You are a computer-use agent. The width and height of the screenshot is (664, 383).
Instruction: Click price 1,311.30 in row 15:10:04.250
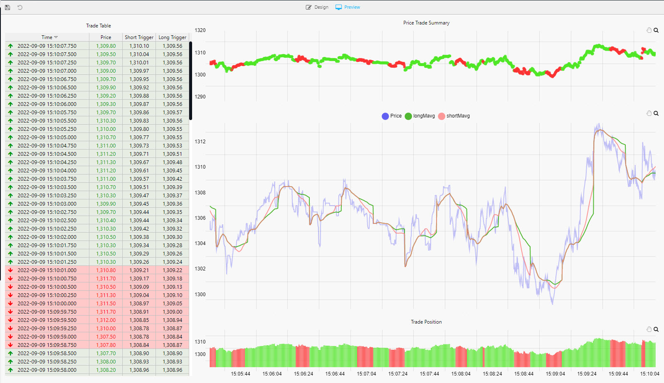click(106, 162)
